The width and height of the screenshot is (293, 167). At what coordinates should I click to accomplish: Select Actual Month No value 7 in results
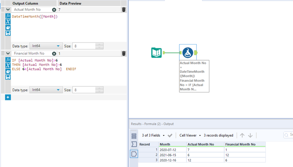pos(205,150)
